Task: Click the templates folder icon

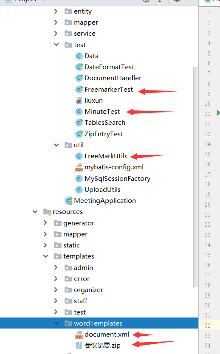Action: pos(58,256)
